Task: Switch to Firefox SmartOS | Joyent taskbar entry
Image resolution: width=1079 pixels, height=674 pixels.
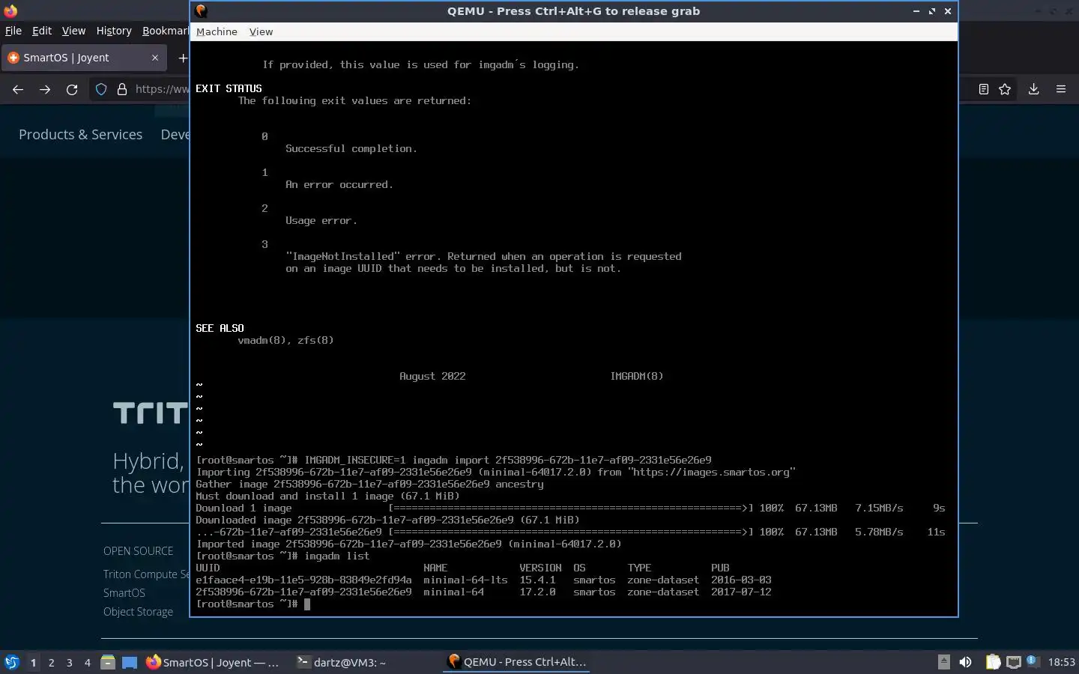Action: [x=213, y=662]
